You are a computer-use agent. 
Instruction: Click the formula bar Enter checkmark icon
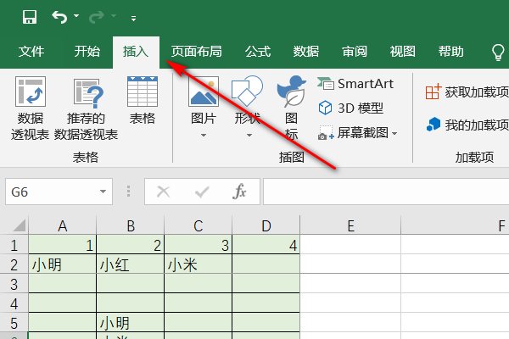click(x=202, y=192)
